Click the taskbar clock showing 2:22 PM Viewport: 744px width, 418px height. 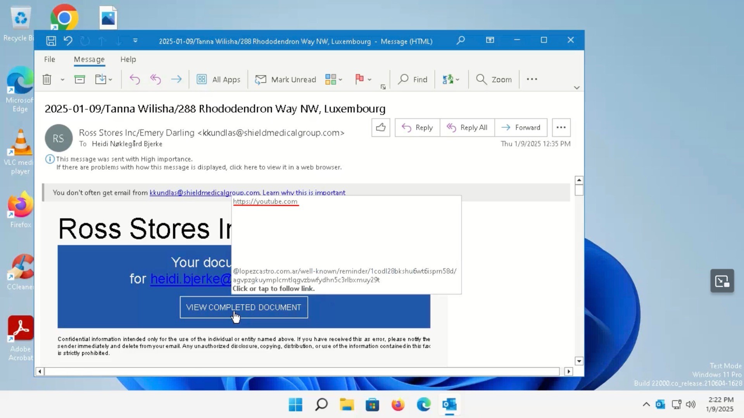[720, 404]
